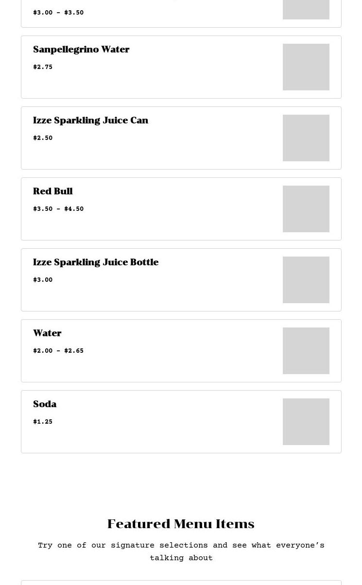The height and width of the screenshot is (585, 362).
Task: Click the $3.00 – $3.50 price range
Action: (x=58, y=13)
